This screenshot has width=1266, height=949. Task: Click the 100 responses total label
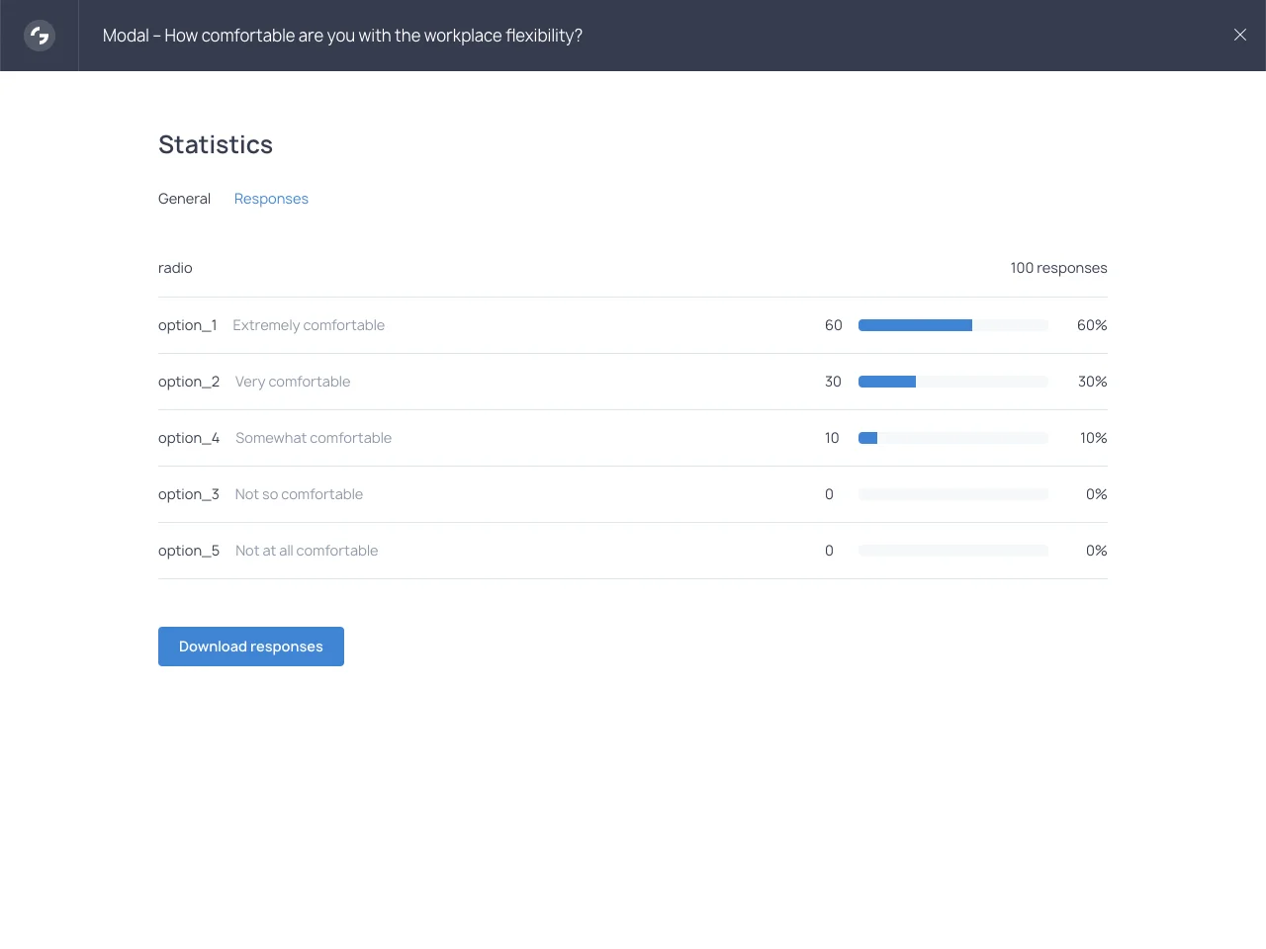tap(1058, 268)
